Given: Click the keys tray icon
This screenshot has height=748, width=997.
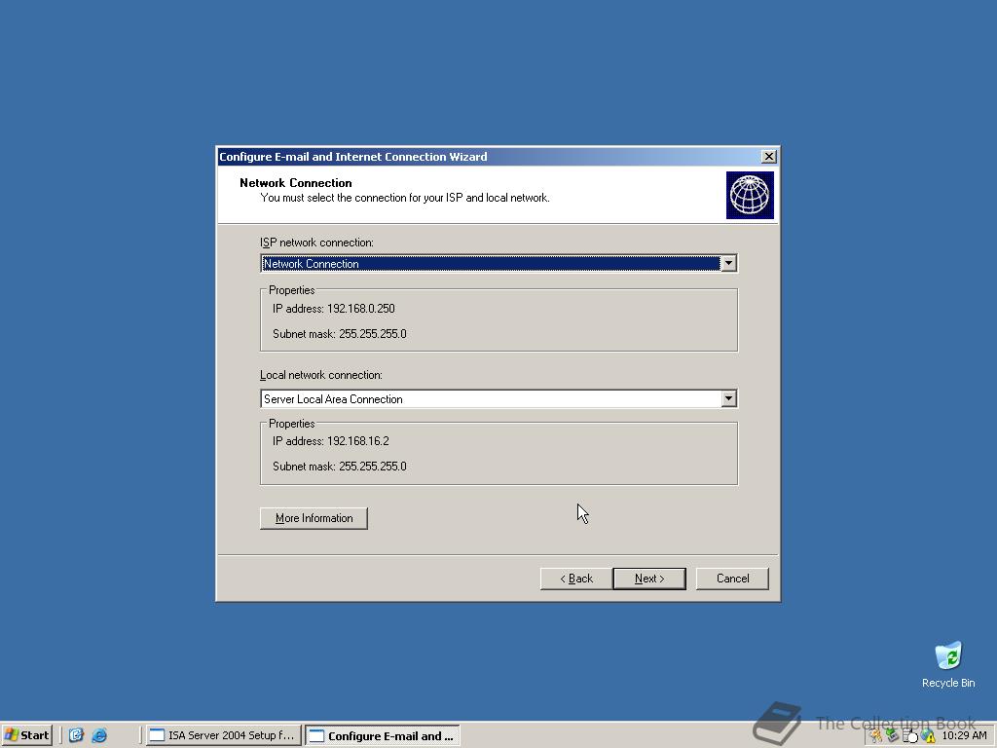Looking at the screenshot, I should click(876, 736).
